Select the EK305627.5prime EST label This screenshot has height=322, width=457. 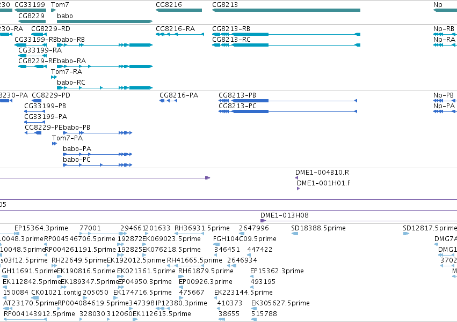coord(280,303)
